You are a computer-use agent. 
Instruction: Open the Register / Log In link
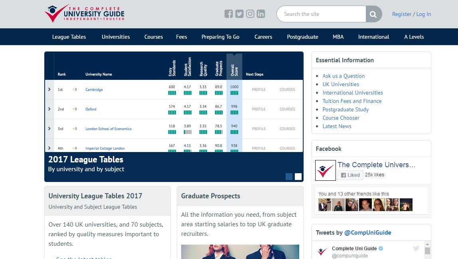pos(411,14)
